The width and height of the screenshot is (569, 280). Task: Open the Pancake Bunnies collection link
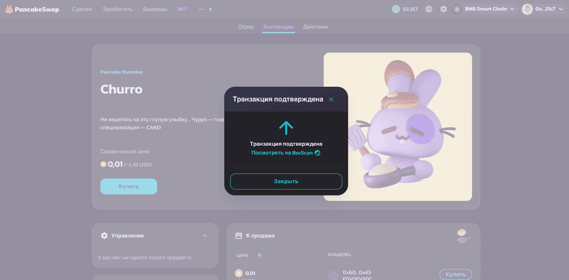point(121,72)
